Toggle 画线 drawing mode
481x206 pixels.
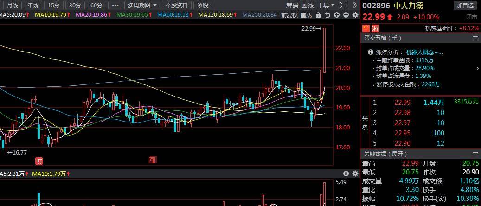pos(308,5)
